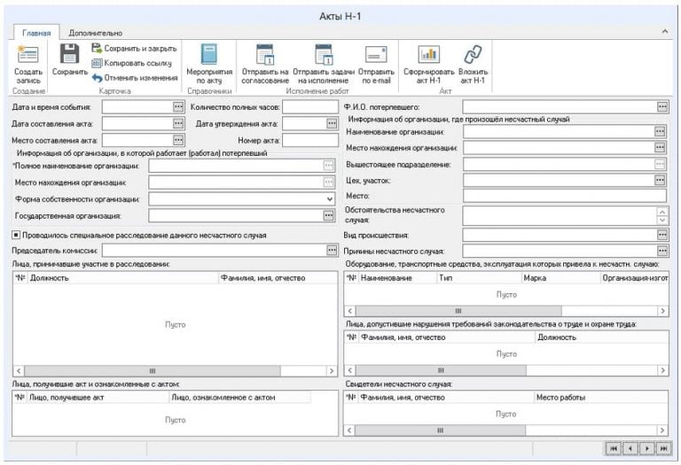Open picker for Дата составления акта
This screenshot has width=681, height=465.
tap(178, 124)
